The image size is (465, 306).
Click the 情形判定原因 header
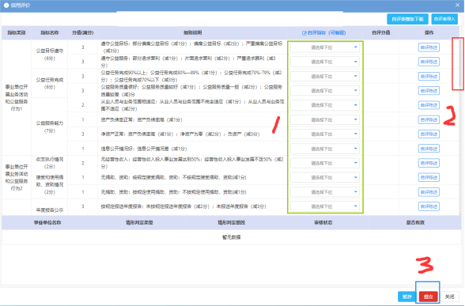pos(231,222)
